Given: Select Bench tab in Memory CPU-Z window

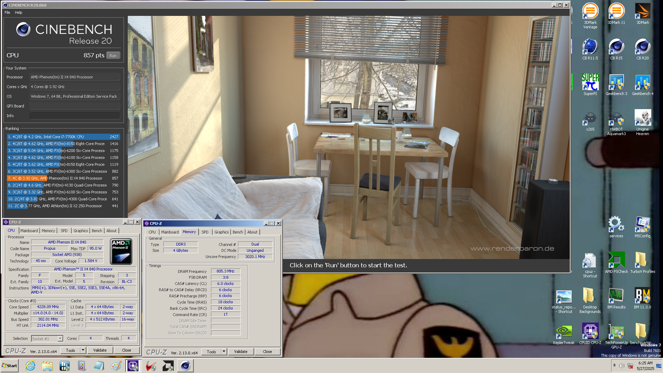Looking at the screenshot, I should click(x=238, y=232).
